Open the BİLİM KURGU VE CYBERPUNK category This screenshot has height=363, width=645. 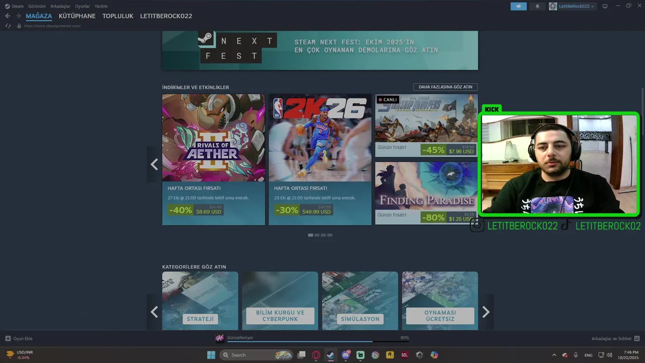pos(280,301)
